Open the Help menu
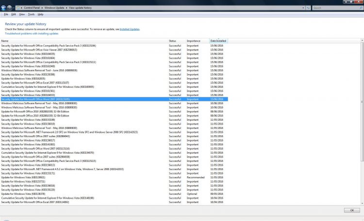The width and height of the screenshot is (364, 221). [x=40, y=15]
